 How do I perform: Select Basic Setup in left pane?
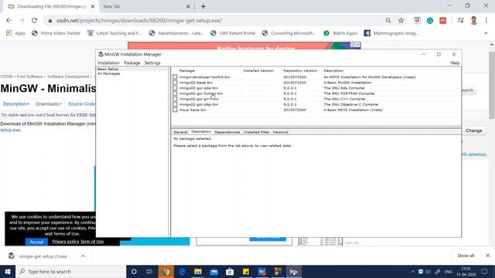click(x=108, y=69)
